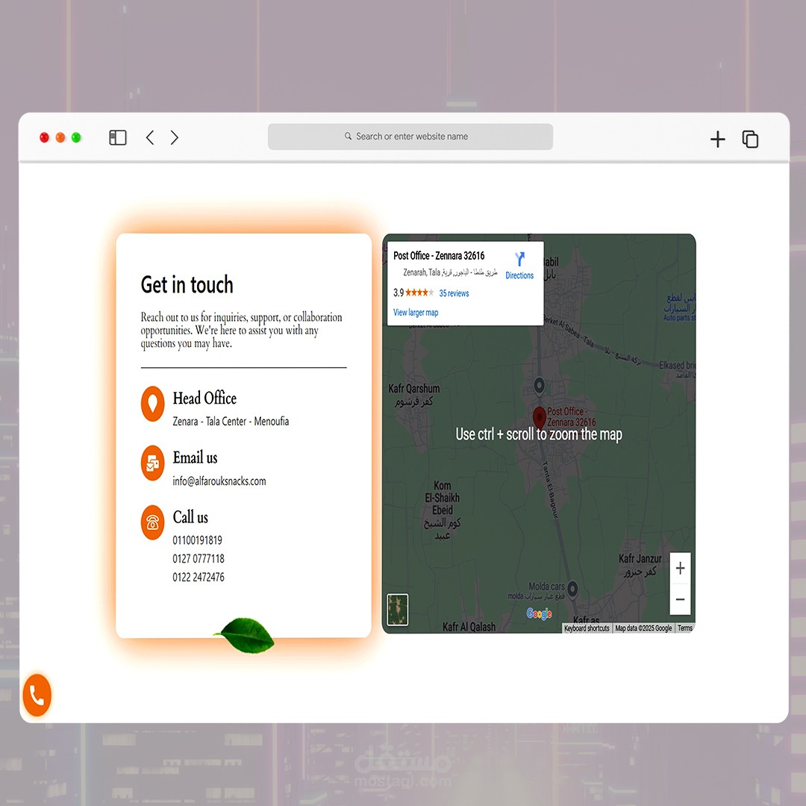Click phone number 0127 0777118
This screenshot has width=806, height=806.
point(199,558)
